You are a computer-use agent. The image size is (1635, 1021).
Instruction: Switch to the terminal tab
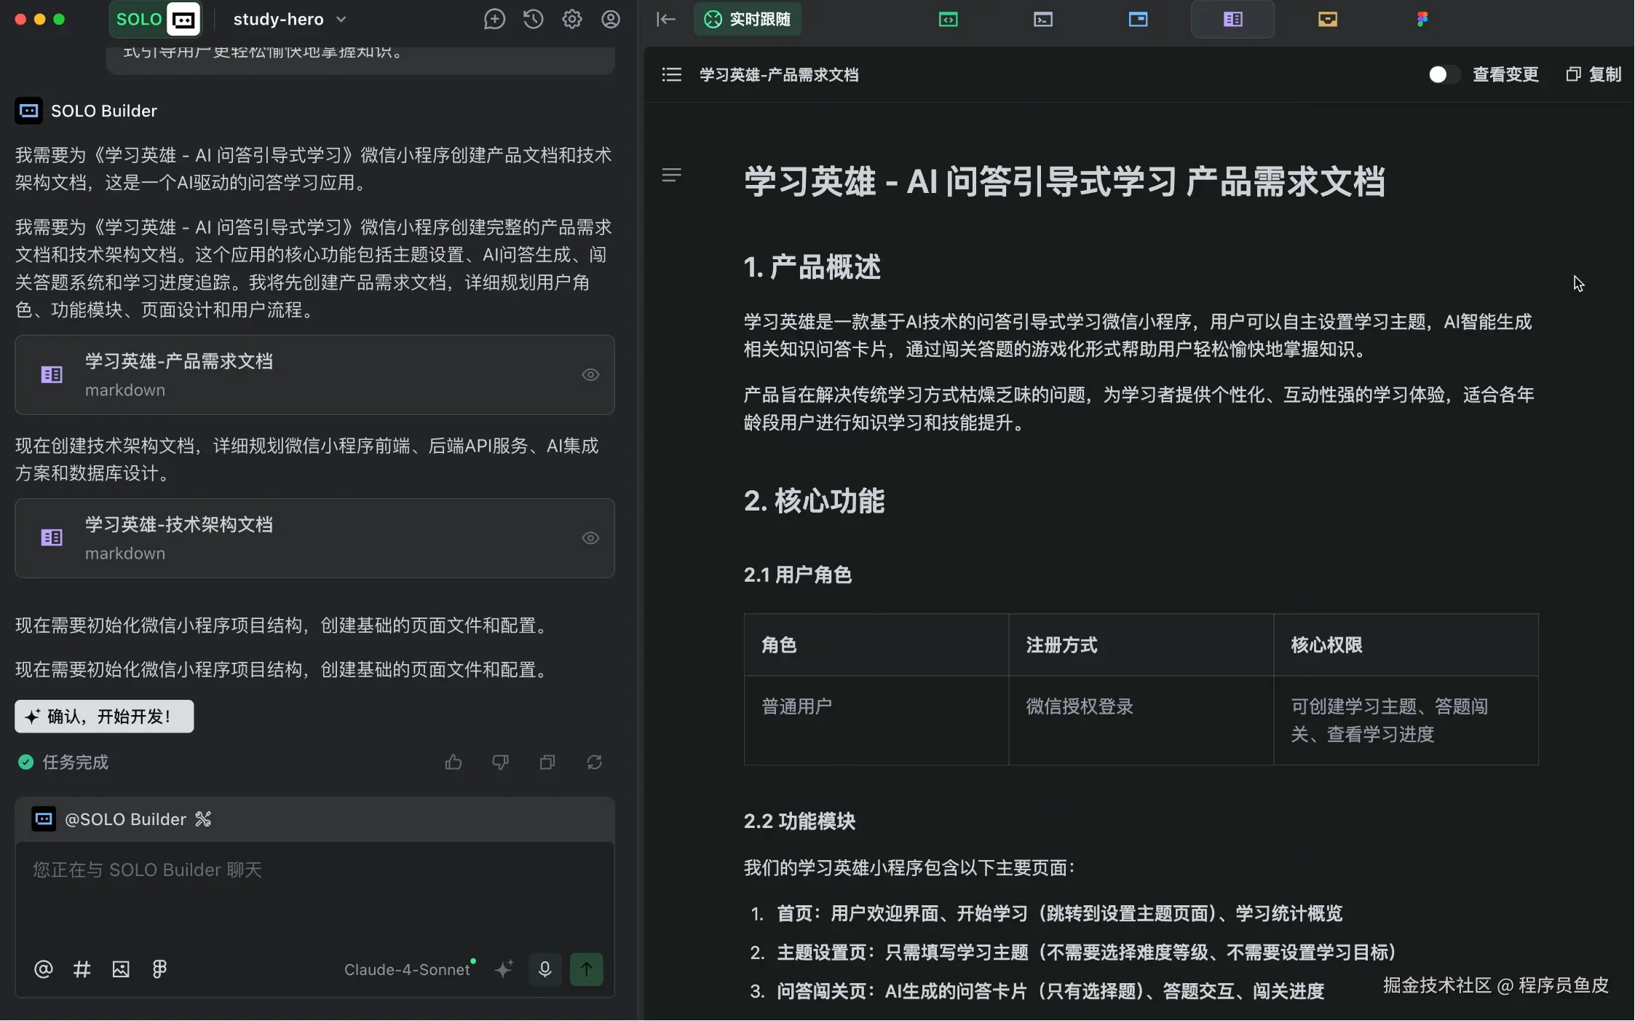point(1042,20)
